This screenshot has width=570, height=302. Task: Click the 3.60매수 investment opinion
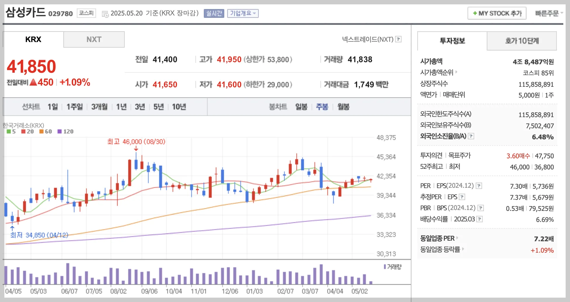tap(518, 156)
